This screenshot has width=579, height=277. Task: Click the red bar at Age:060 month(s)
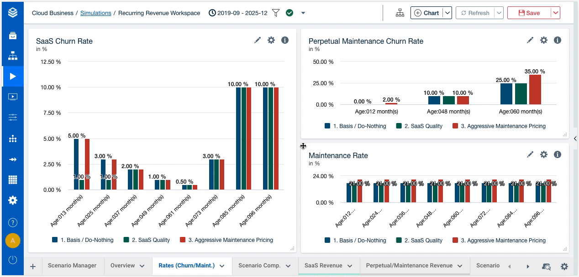coord(535,89)
